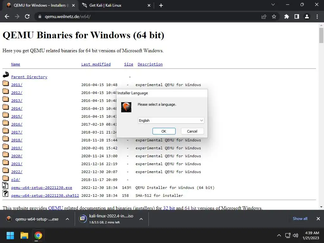
Task: Switch to the Get Kali tab
Action: [115, 5]
